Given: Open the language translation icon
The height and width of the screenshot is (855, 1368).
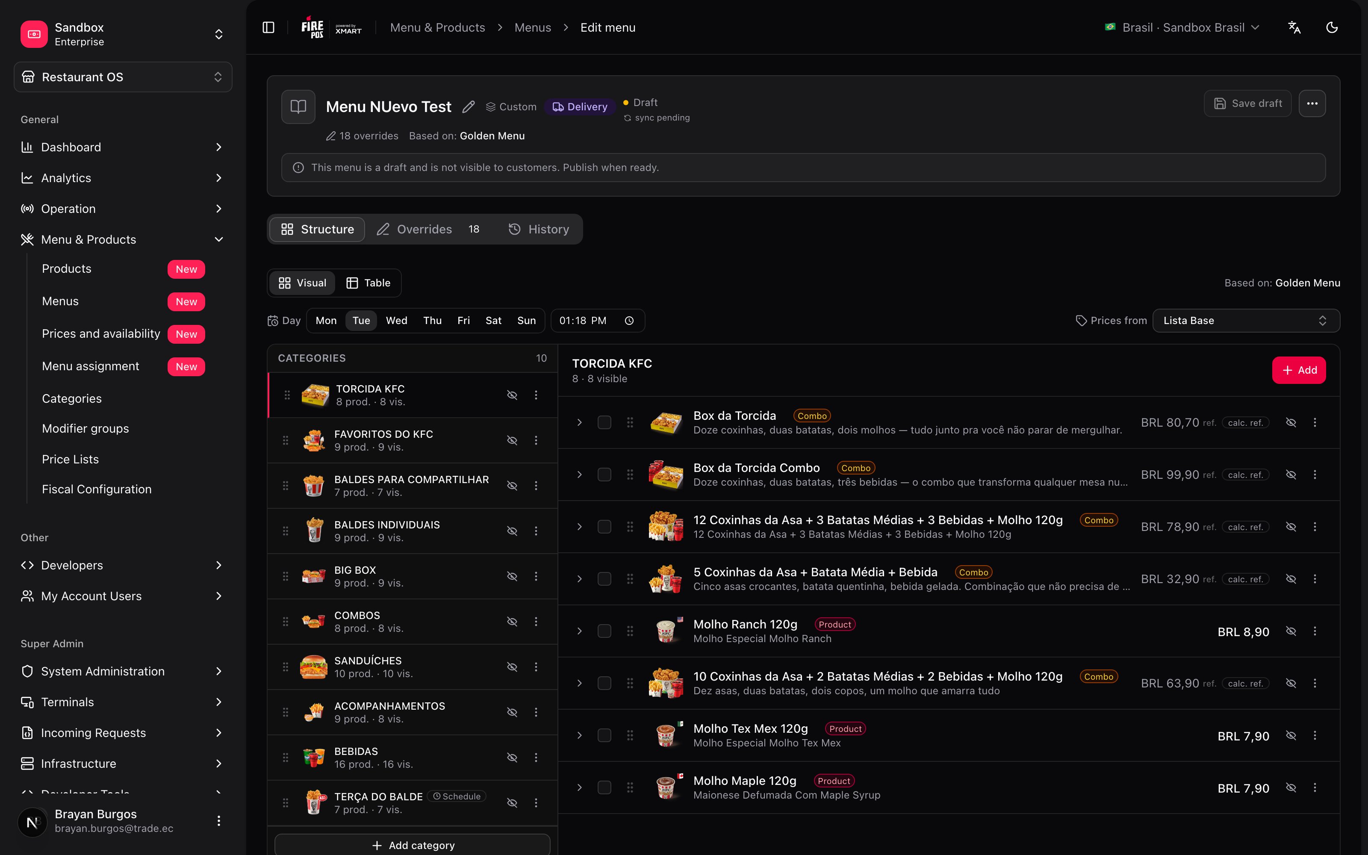Looking at the screenshot, I should [x=1294, y=27].
